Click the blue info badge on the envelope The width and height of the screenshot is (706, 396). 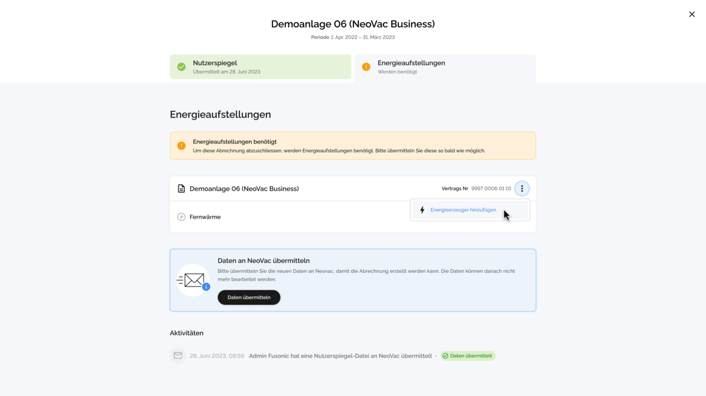pos(206,287)
